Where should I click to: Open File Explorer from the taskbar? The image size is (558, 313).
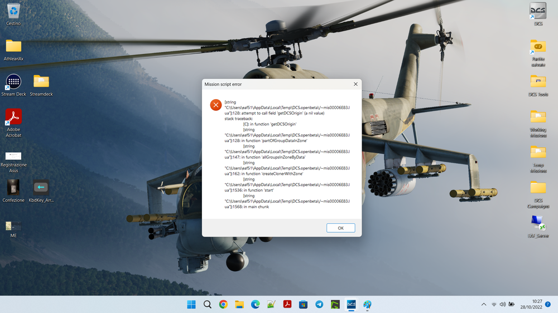(239, 305)
